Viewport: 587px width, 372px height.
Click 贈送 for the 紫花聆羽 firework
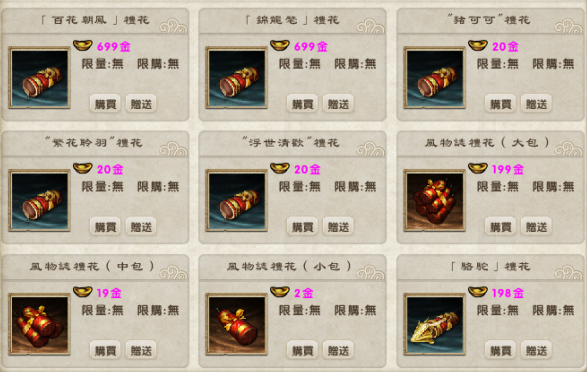point(141,226)
